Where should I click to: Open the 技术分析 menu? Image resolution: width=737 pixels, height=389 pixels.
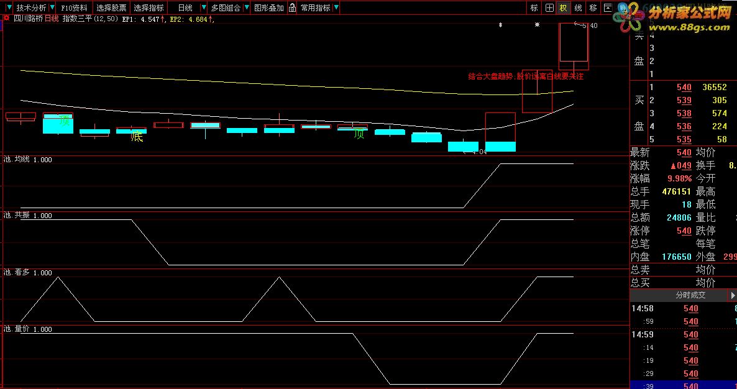pos(31,7)
